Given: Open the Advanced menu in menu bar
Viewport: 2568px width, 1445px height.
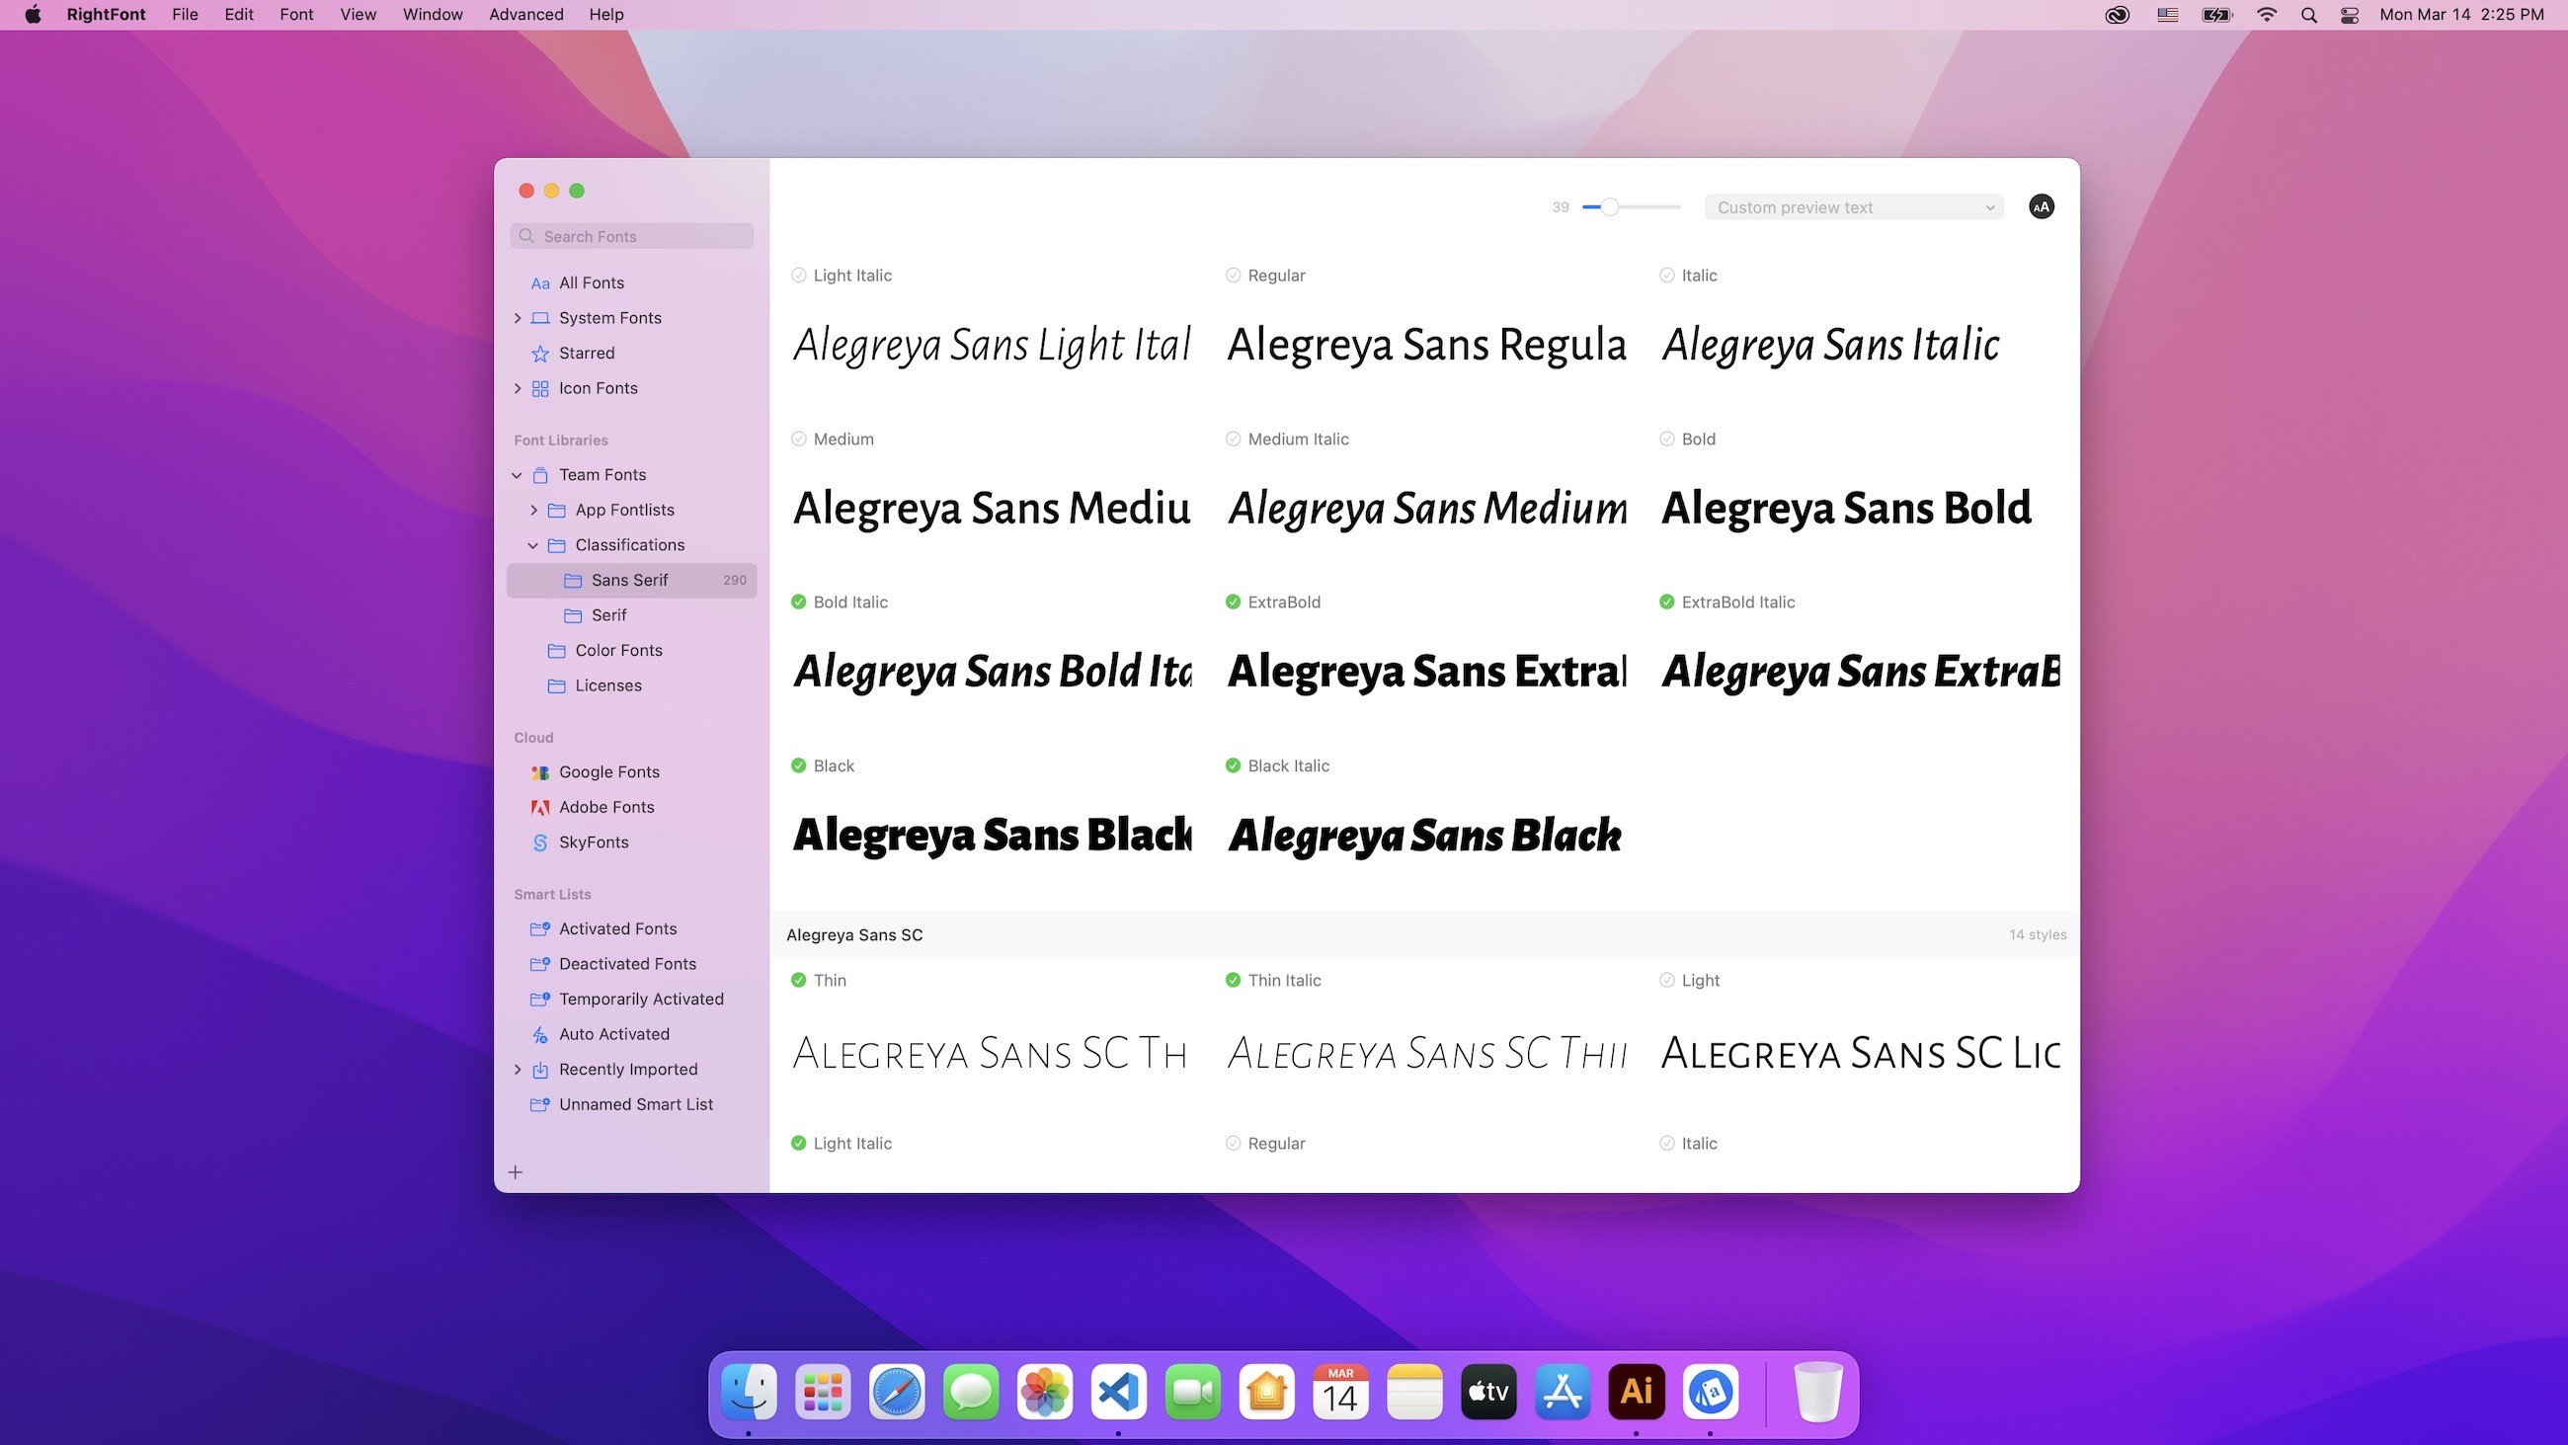Looking at the screenshot, I should click(x=525, y=14).
